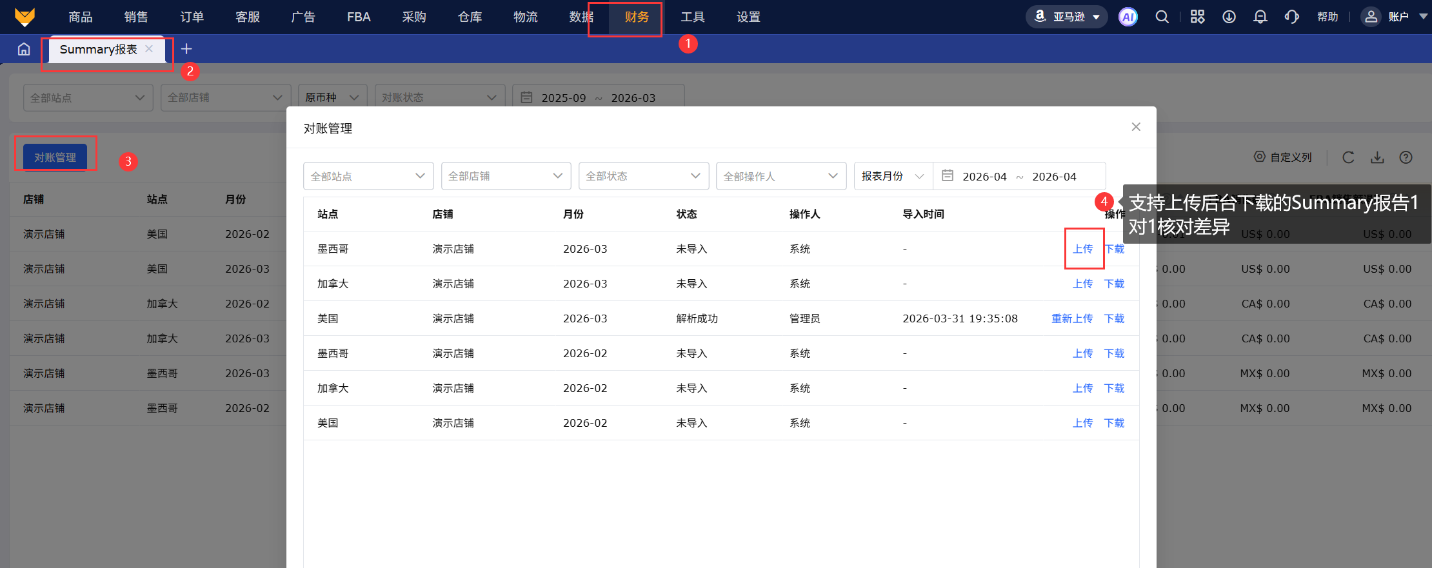Open the download center icon in top bar

click(1229, 17)
